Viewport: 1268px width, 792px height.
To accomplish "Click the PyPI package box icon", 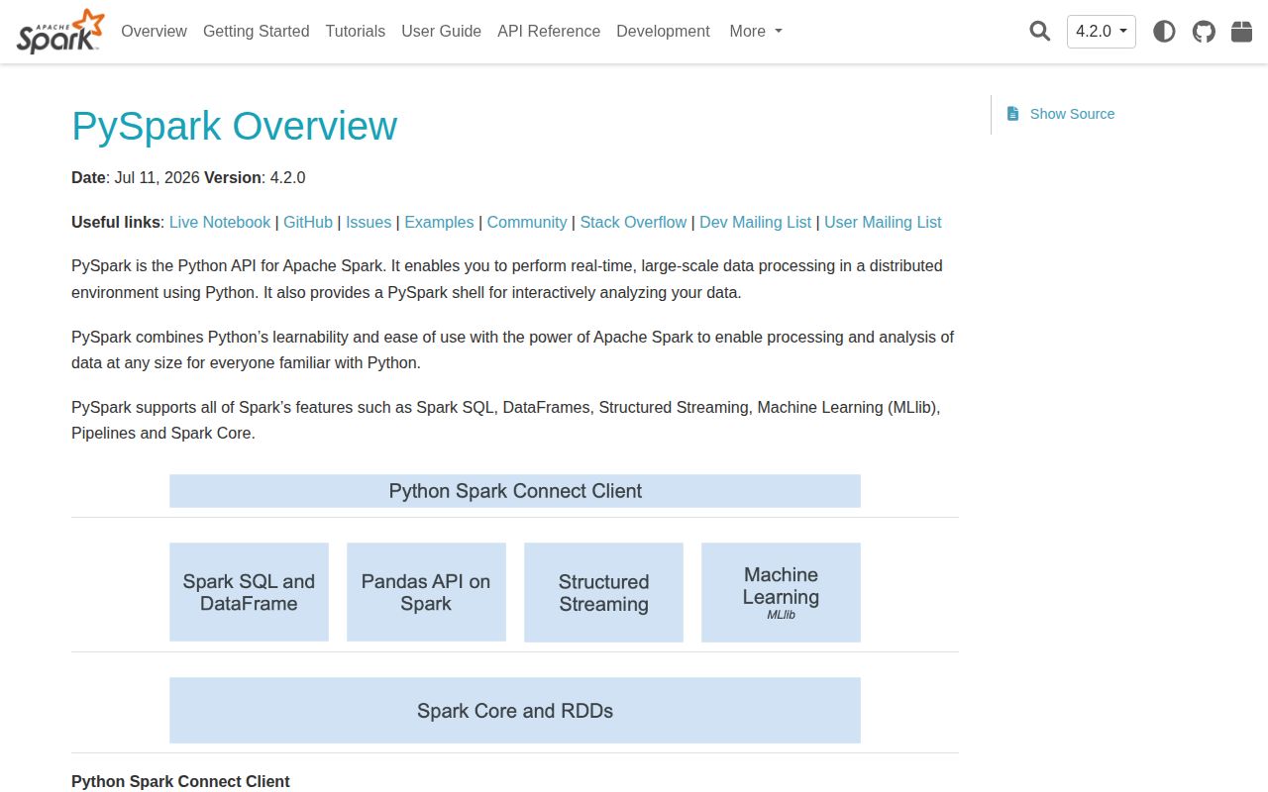I will pos(1241,31).
